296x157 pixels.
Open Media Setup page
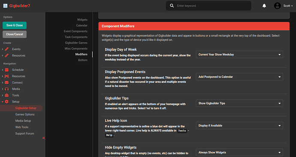[x=23, y=121]
